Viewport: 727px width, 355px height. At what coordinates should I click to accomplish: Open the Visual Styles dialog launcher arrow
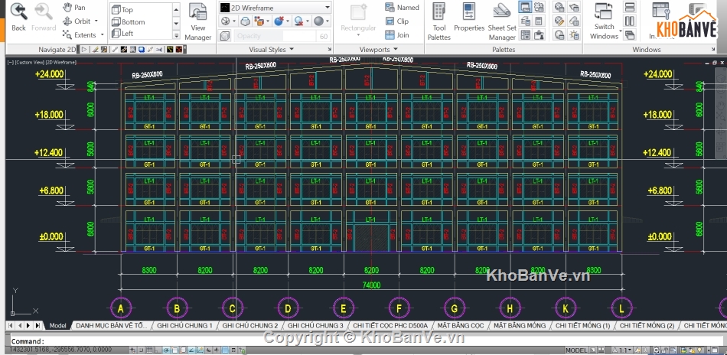point(330,49)
